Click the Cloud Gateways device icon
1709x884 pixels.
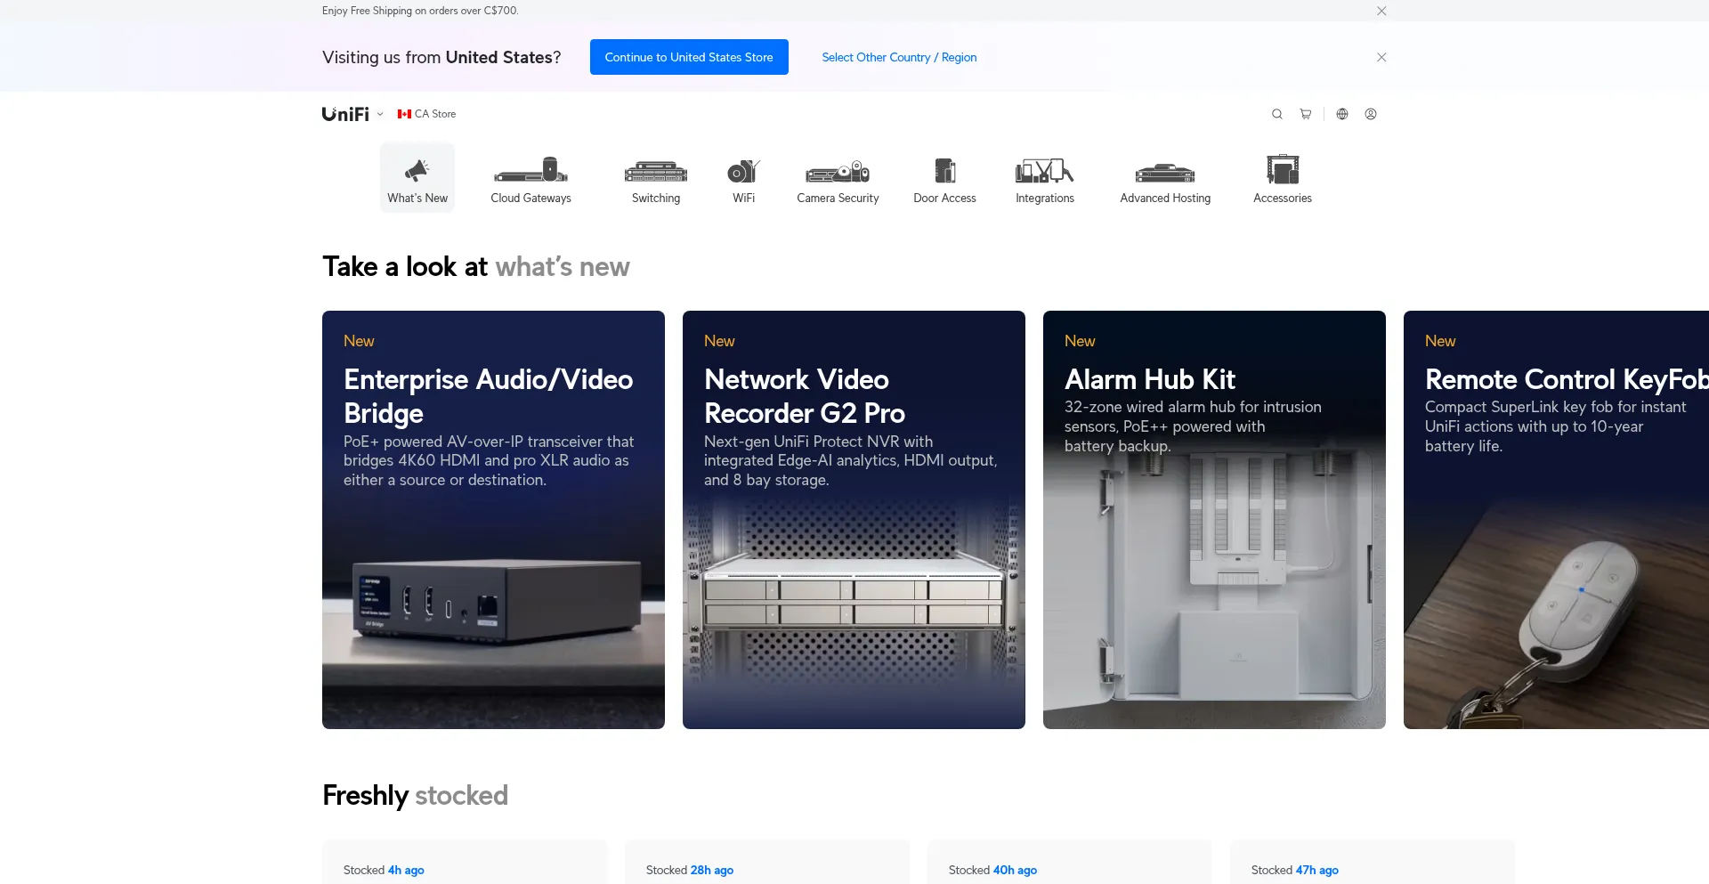click(x=531, y=169)
